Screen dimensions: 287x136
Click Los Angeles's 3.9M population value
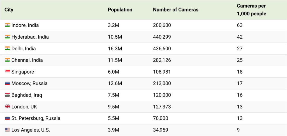(114, 130)
